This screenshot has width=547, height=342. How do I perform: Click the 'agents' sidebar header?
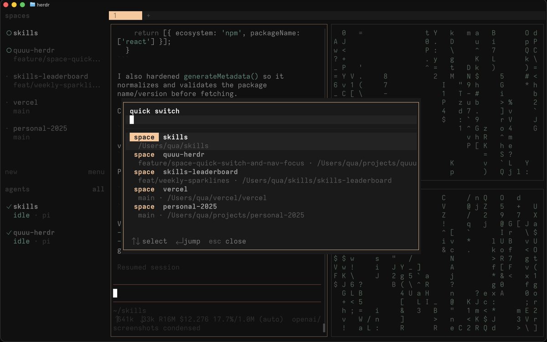pyautogui.click(x=17, y=189)
